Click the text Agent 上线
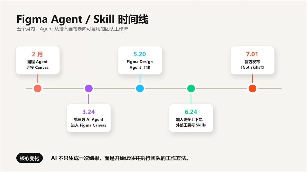This screenshot has width=307, height=172. 140,68
